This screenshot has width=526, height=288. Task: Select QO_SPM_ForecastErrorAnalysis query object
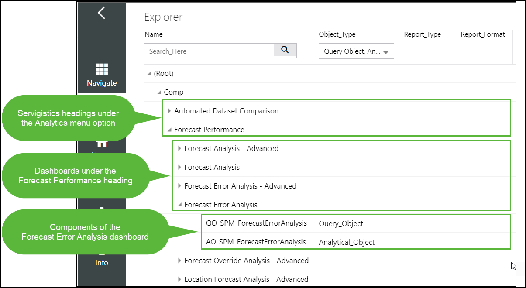[256, 223]
